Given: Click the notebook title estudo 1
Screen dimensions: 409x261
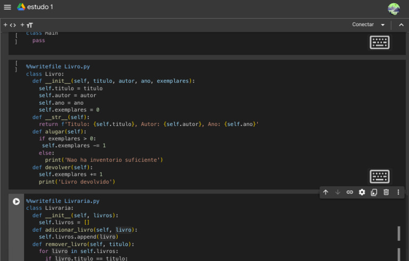Looking at the screenshot, I should [40, 7].
